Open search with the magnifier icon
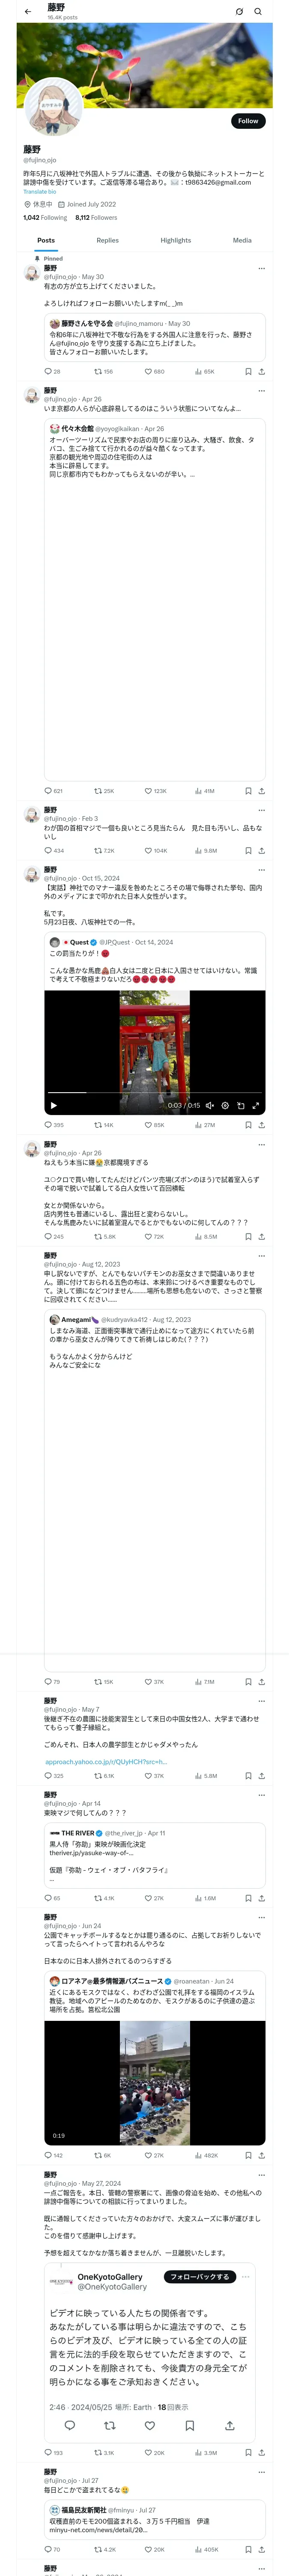This screenshot has width=289, height=2576. tap(258, 12)
